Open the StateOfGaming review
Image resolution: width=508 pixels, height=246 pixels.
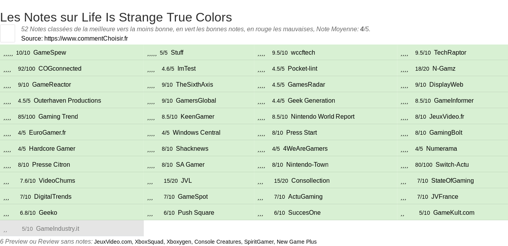coord(452,181)
